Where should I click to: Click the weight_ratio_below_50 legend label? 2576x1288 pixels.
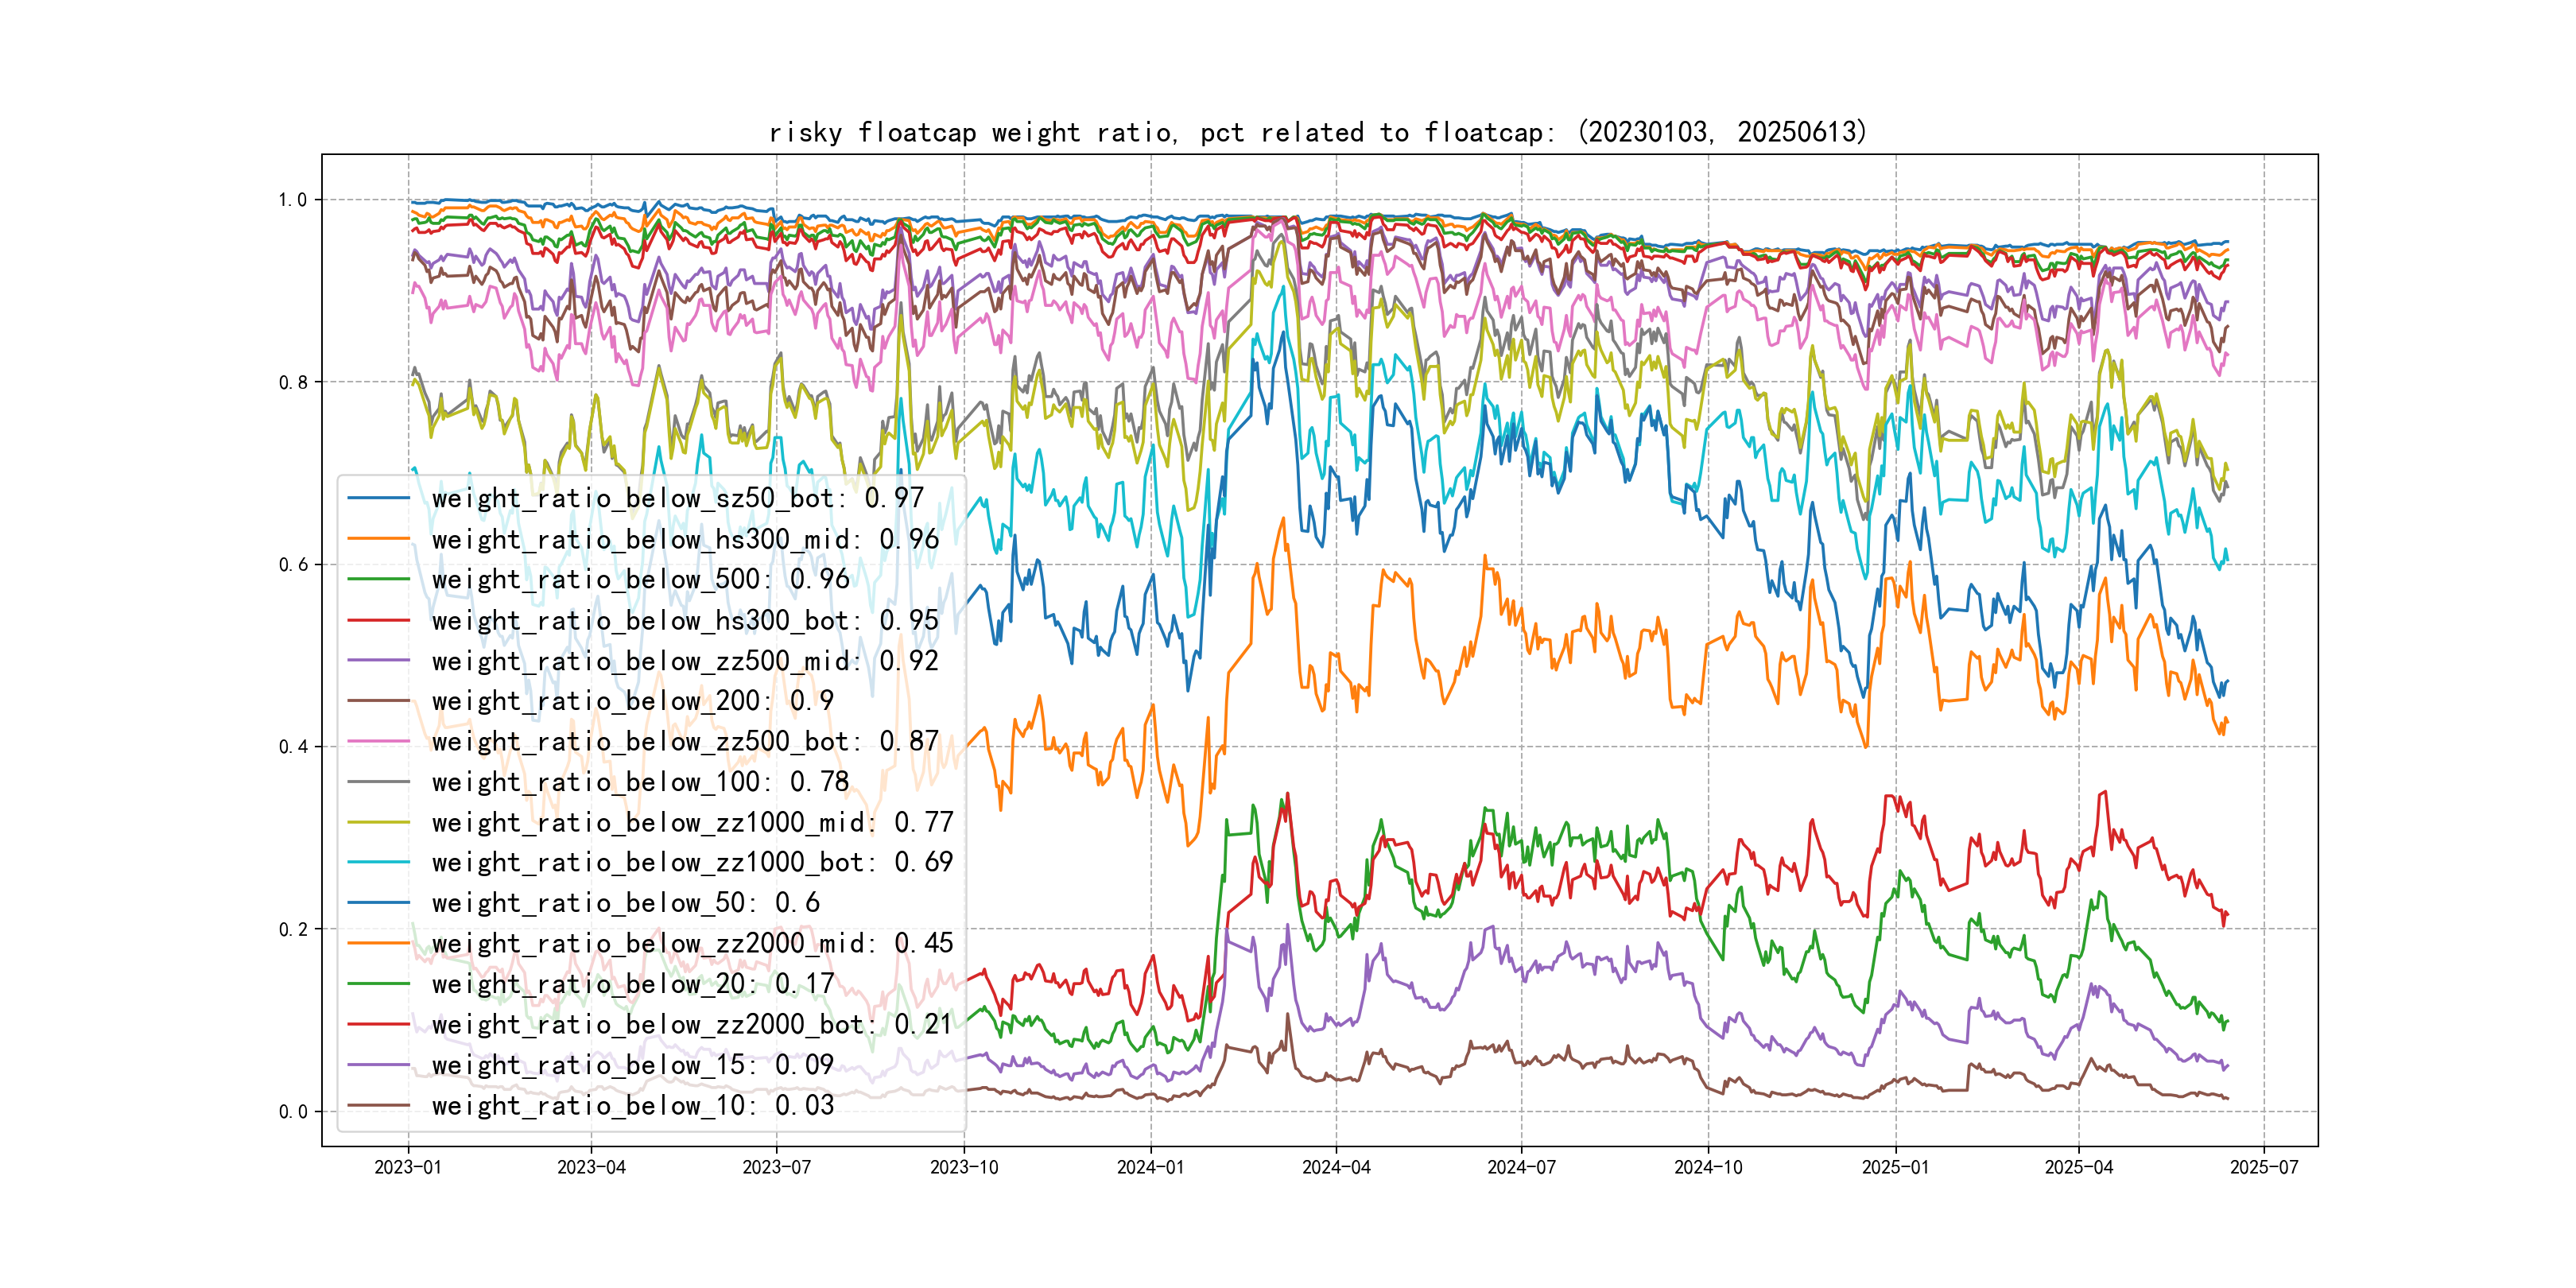625,903
